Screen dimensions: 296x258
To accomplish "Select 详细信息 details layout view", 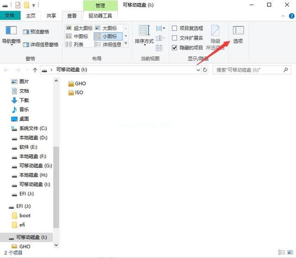I will pyautogui.click(x=108, y=44).
